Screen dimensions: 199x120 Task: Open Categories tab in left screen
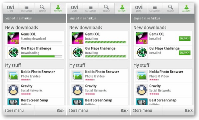point(27,8)
